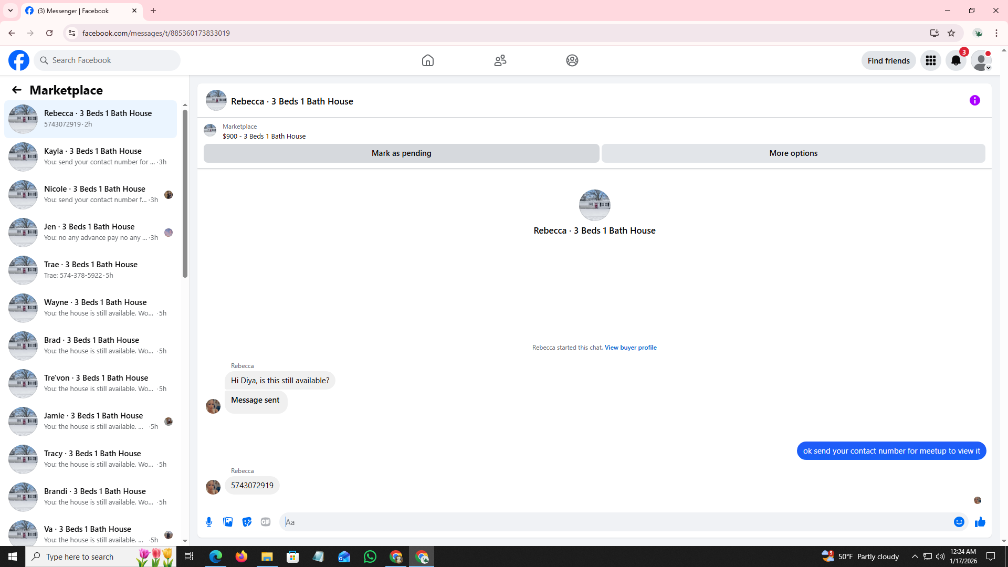Attach a photo using image icon
1008x567 pixels.
228,522
